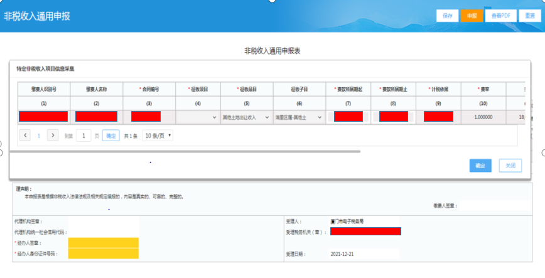Click the 受理人 field 厦门市电子税务局
The height and width of the screenshot is (278, 545).
pos(364,222)
